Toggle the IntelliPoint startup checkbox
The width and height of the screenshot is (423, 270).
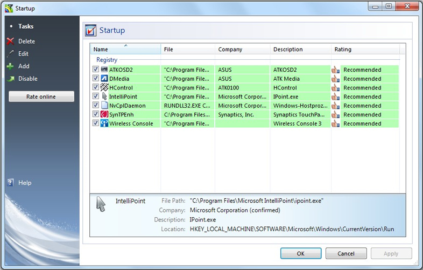pyautogui.click(x=96, y=96)
